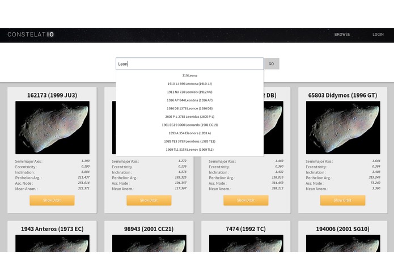Click Show Orbit under semimajor axis 1.272
This screenshot has width=394, height=280.
(149, 201)
